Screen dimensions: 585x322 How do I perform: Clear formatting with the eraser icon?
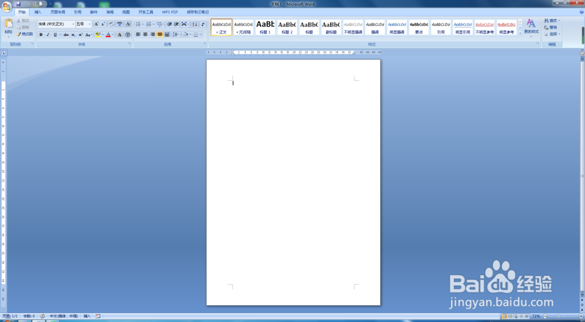pyautogui.click(x=111, y=24)
